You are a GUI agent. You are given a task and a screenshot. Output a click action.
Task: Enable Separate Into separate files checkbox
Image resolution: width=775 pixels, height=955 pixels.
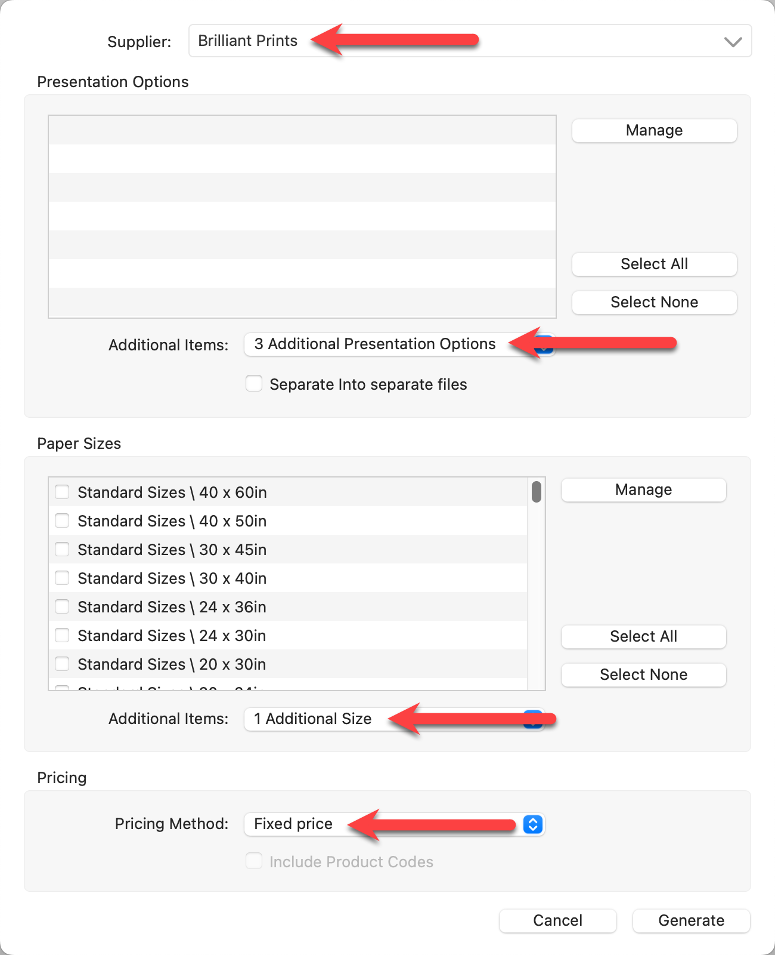click(255, 384)
